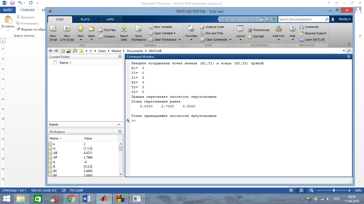Click the notifications bell icon
The width and height of the screenshot is (364, 204).
click(333, 19)
